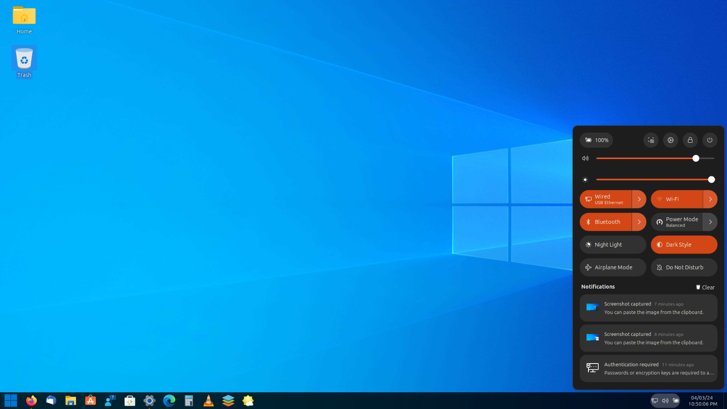
Task: Expand Power Mode options arrow
Action: [711, 222]
